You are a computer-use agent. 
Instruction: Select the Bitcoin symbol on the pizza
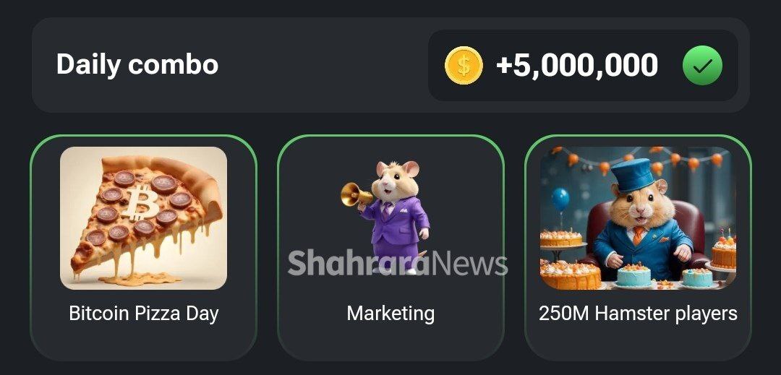coord(142,202)
